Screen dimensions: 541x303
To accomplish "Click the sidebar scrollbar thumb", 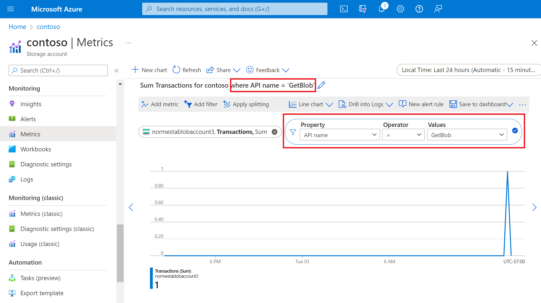I will [120, 253].
